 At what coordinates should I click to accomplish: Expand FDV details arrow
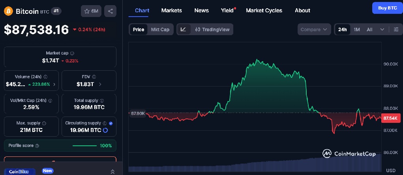(100, 84)
